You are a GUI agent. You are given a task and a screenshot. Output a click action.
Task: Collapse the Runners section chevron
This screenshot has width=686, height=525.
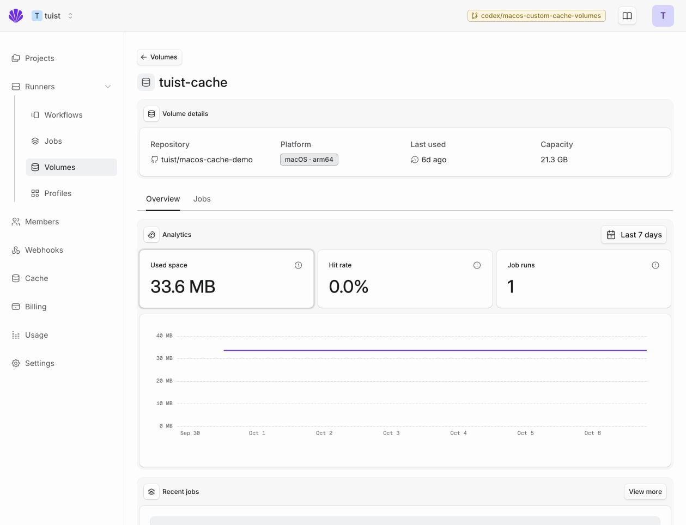[x=108, y=87]
